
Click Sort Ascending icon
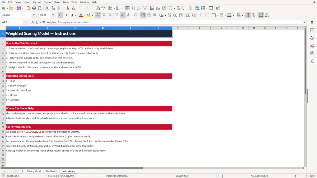(133, 8)
